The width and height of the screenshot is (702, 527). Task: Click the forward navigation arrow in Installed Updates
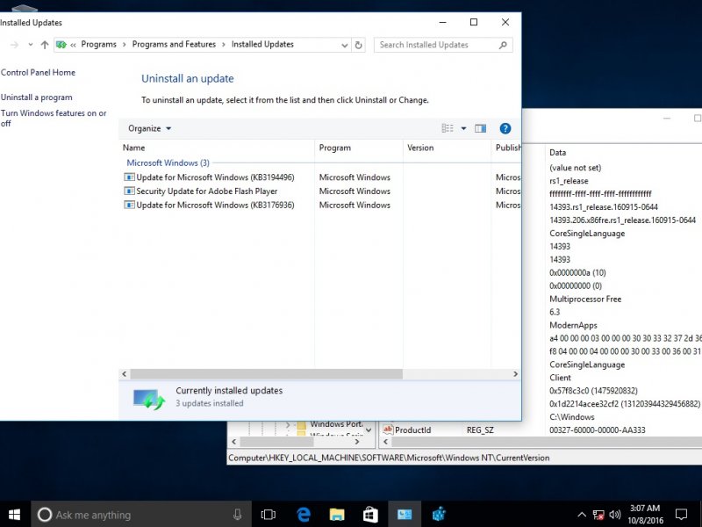pos(14,45)
